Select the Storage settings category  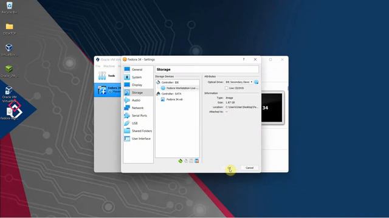(138, 93)
